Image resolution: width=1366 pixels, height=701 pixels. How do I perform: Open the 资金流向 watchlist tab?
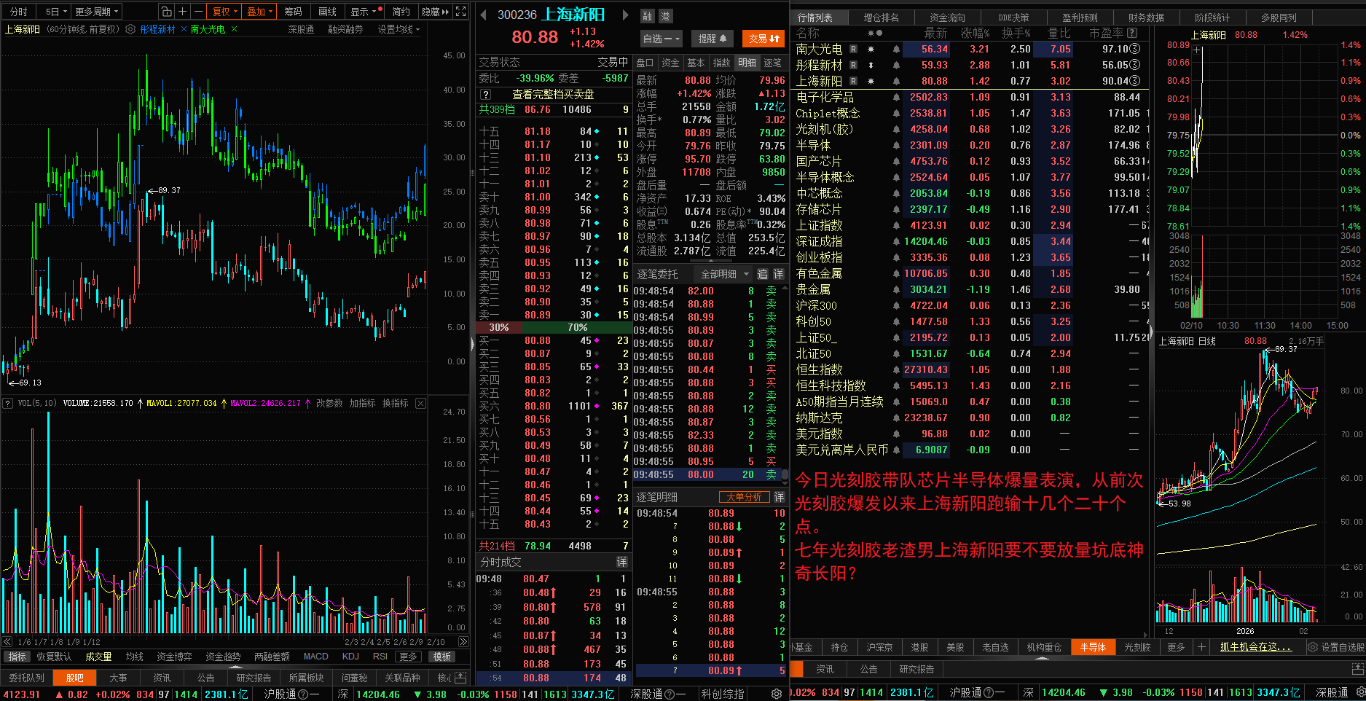[947, 17]
